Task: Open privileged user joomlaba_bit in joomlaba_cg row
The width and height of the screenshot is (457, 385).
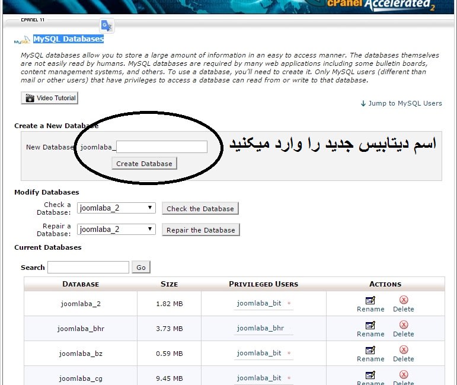Action: coord(259,378)
